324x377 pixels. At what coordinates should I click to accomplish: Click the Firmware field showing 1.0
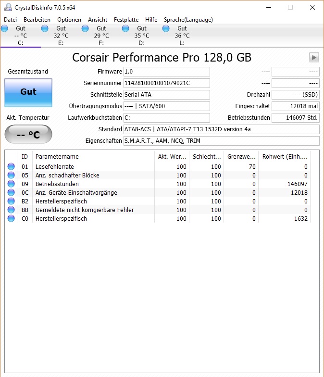click(x=166, y=72)
